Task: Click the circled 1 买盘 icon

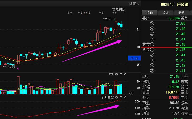Action: 152,50
